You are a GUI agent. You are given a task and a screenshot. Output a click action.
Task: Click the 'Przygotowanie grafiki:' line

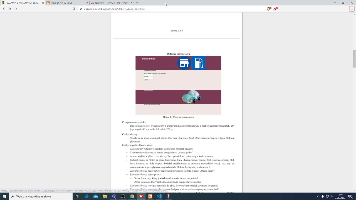pyautogui.click(x=134, y=122)
